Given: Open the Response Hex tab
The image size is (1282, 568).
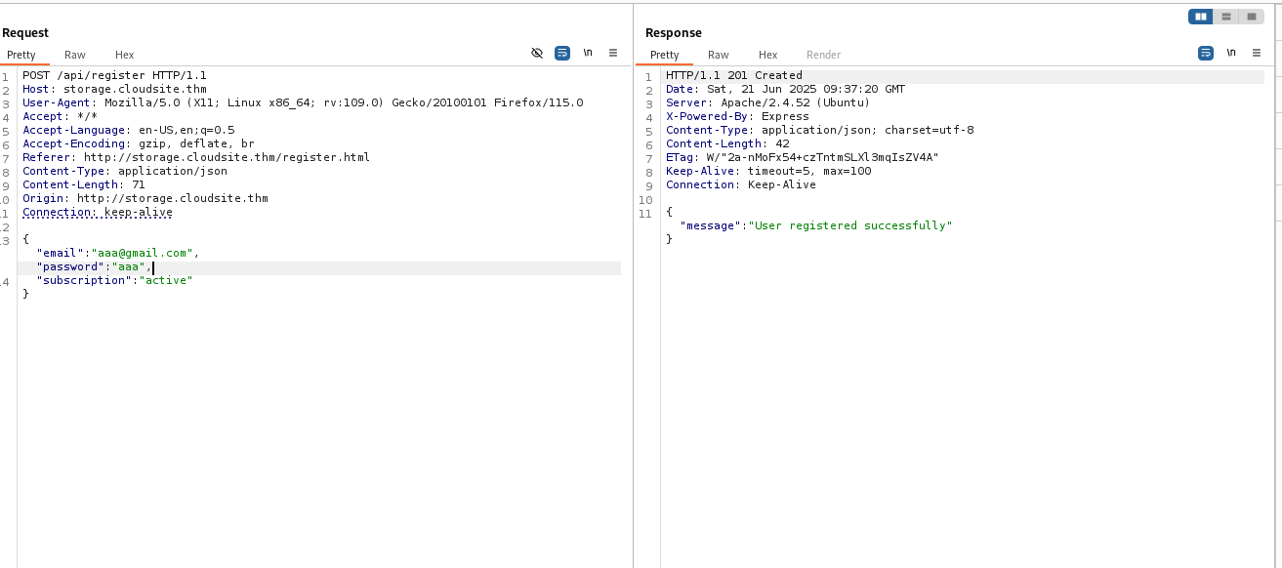Looking at the screenshot, I should coord(768,56).
